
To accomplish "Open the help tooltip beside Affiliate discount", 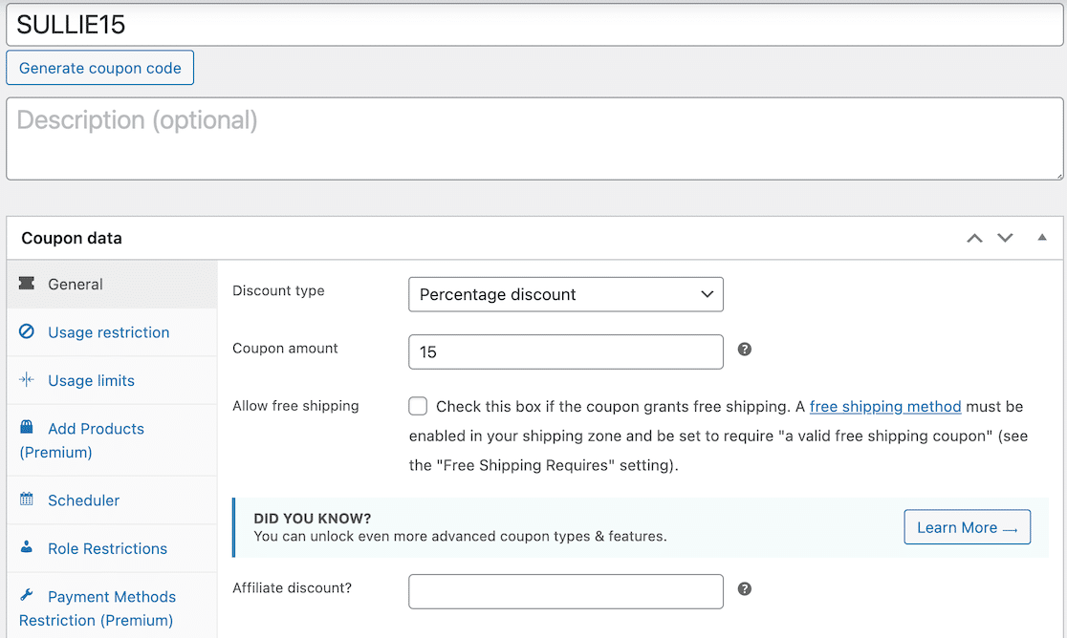I will (x=744, y=587).
